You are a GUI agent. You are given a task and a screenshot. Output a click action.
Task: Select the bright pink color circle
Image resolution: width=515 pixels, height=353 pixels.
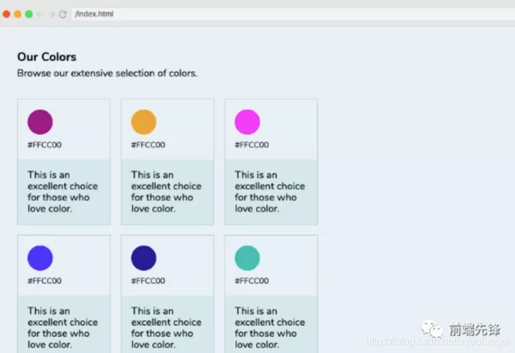247,122
